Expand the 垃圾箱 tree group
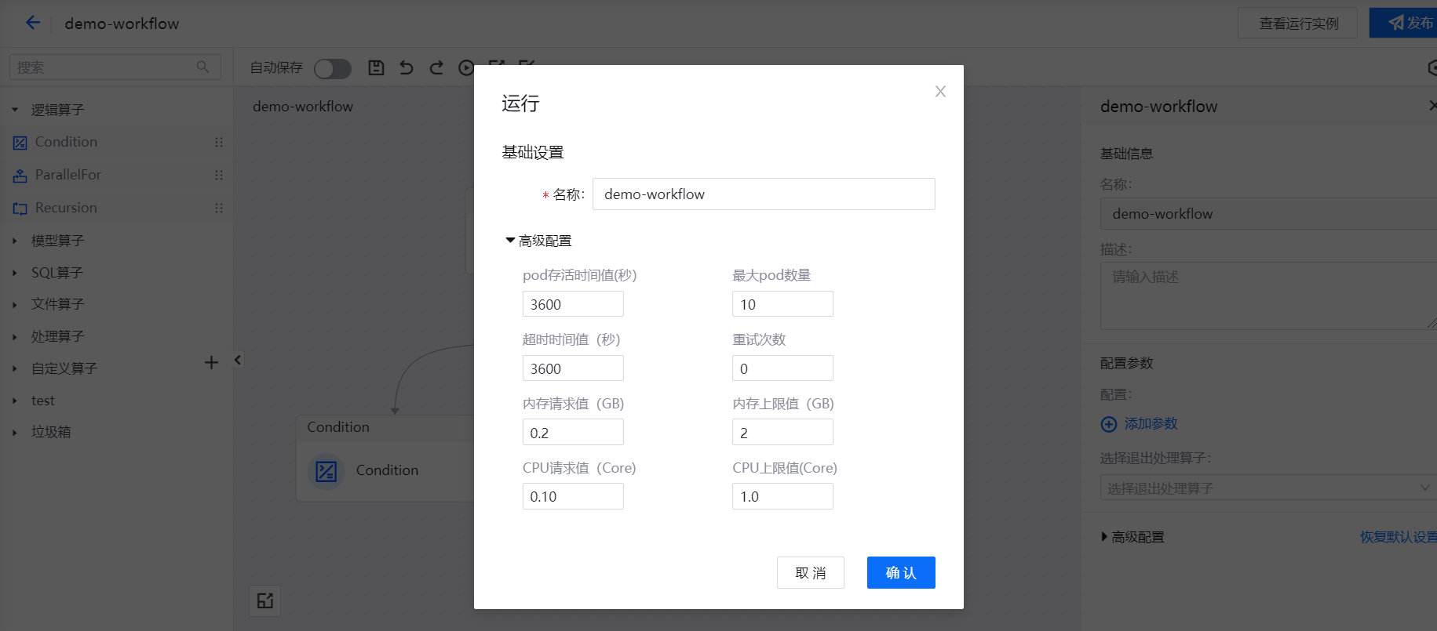The width and height of the screenshot is (1437, 631). [x=15, y=432]
